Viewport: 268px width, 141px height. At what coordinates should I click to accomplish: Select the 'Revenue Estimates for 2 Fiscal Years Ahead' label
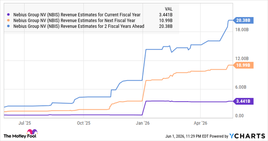tap(79, 26)
